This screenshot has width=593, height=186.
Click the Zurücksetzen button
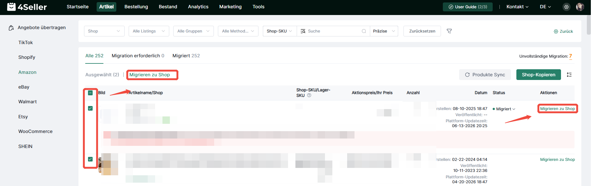point(422,31)
